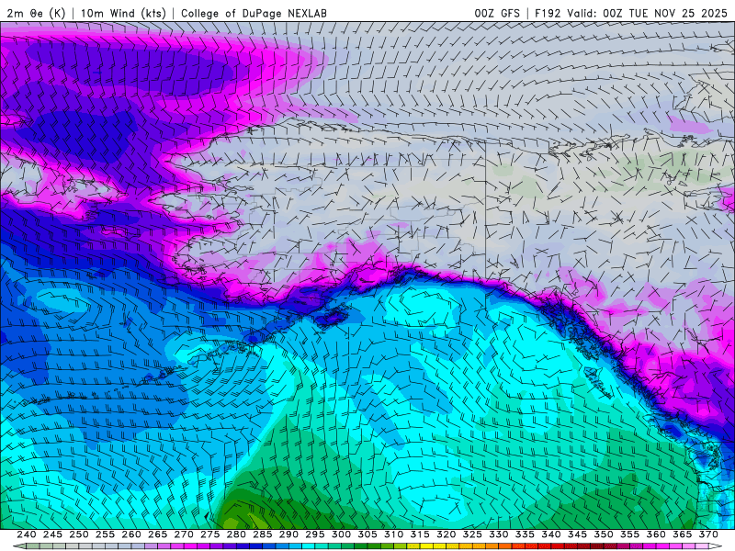735x551 pixels.
Task: Click the 'College of DuPage NEXLAB' text
Action: (x=254, y=13)
